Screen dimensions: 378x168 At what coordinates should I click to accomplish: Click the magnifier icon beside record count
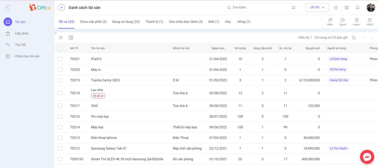[x=354, y=37]
